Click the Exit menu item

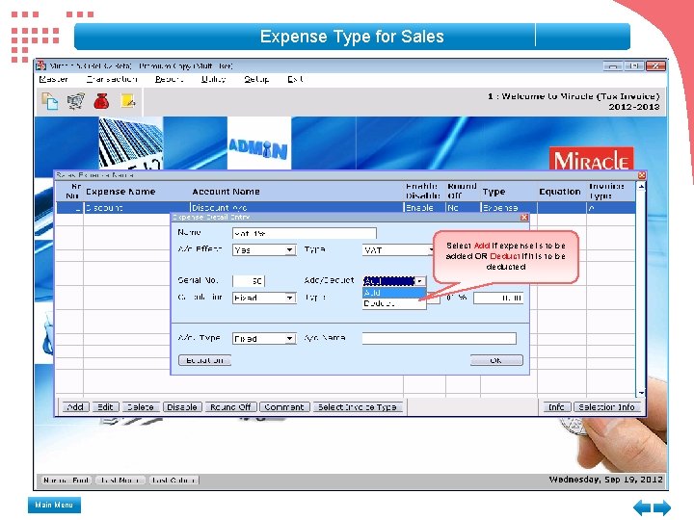(x=295, y=79)
